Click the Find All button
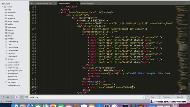 coord(180,97)
